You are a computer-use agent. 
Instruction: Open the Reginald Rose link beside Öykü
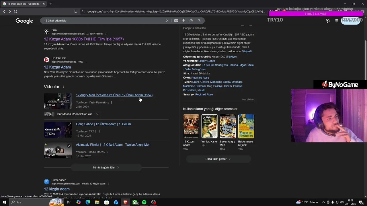click(x=200, y=78)
